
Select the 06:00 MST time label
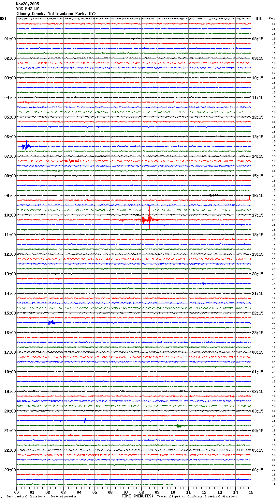click(x=10, y=137)
